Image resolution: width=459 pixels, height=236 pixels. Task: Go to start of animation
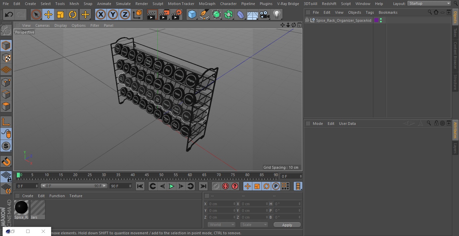[x=140, y=186]
